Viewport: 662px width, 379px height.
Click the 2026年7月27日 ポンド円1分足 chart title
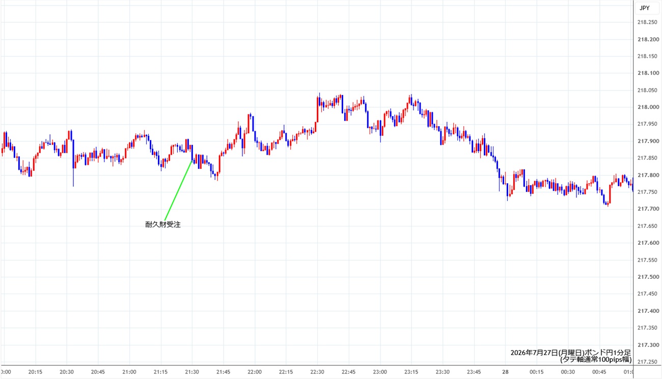click(571, 352)
